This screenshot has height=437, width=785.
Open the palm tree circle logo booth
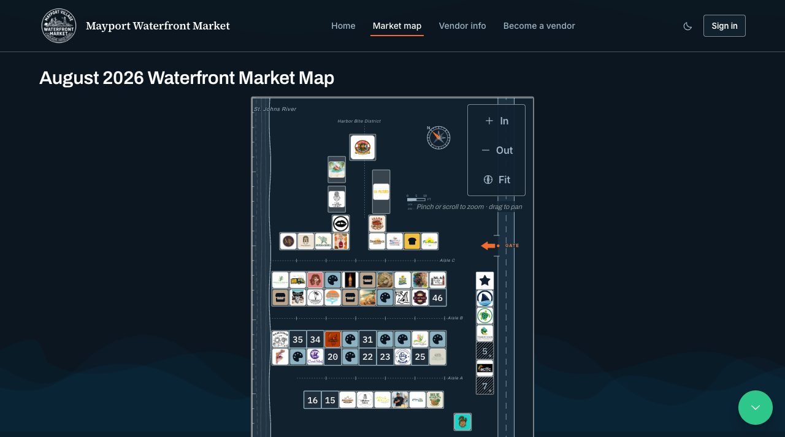[x=315, y=298]
